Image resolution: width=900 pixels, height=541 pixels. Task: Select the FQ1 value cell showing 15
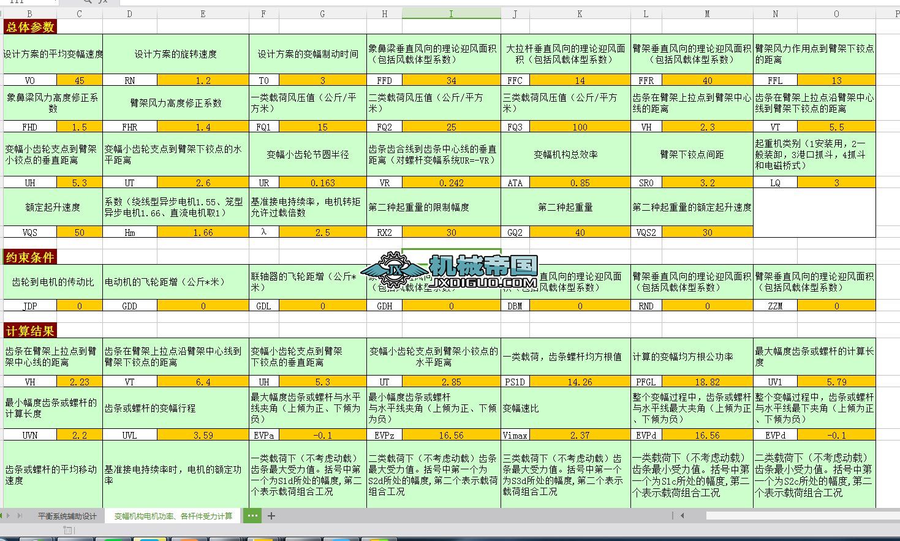click(323, 127)
